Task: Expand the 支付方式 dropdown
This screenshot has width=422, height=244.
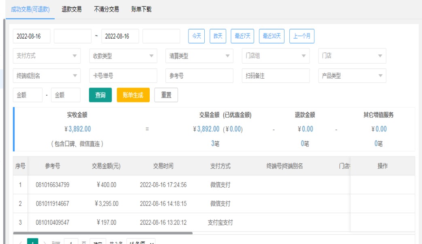Action: (47, 56)
